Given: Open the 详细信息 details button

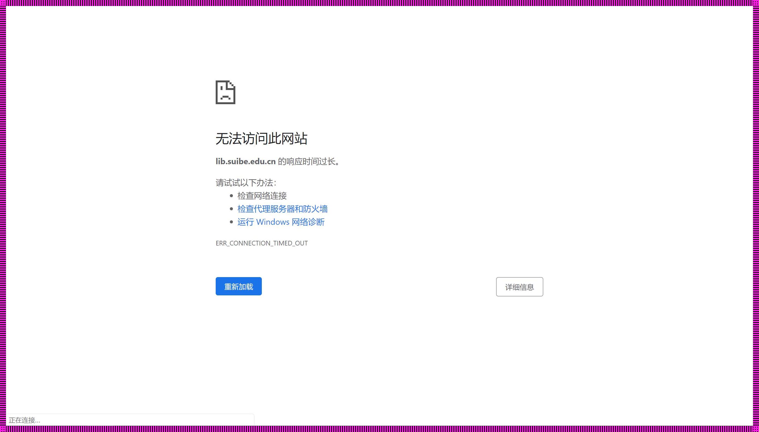Looking at the screenshot, I should [x=519, y=287].
